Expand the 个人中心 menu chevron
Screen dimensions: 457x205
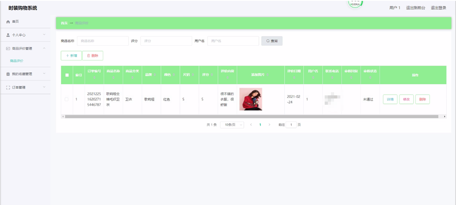44,35
